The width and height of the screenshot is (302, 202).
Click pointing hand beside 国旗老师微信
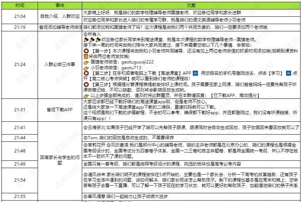[x=87, y=62]
